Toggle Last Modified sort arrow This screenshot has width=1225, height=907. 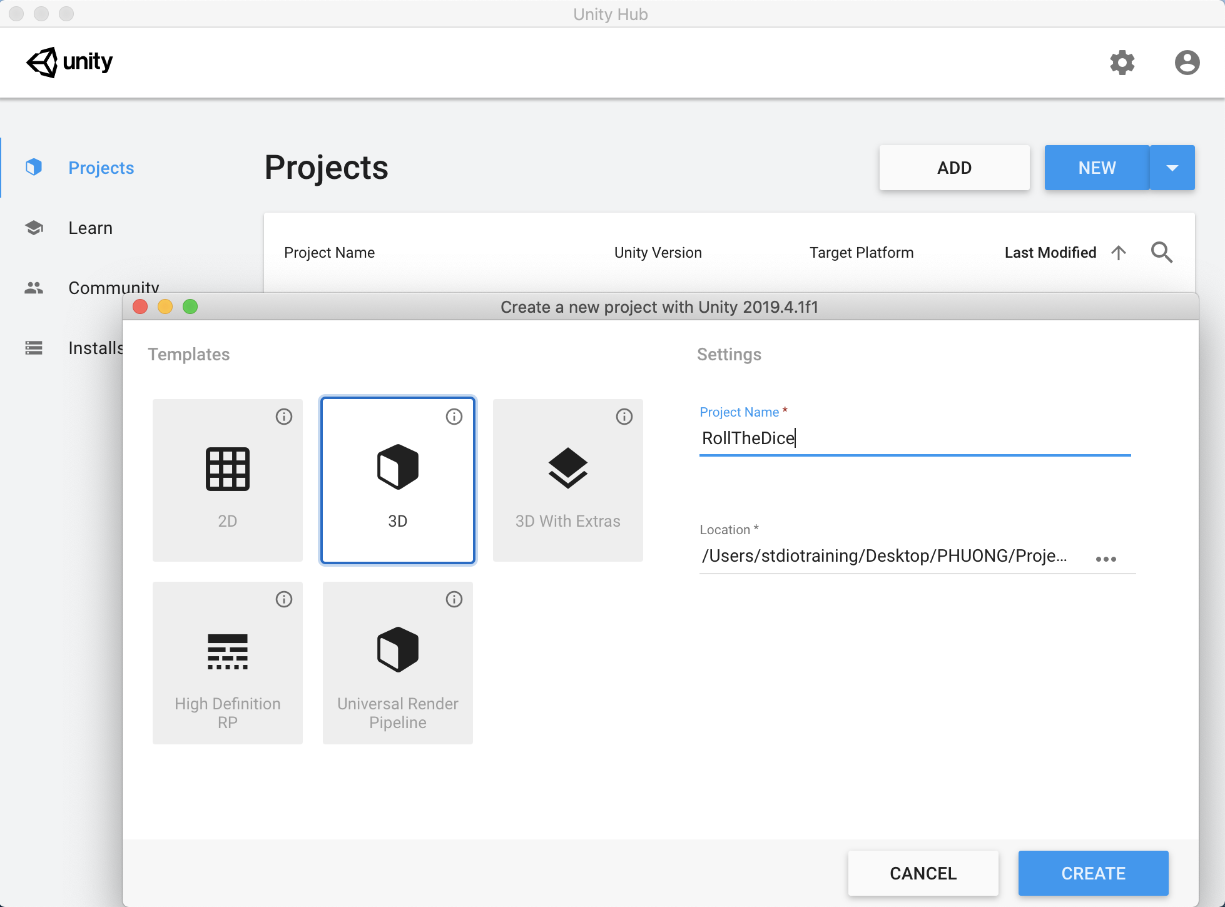coord(1119,253)
